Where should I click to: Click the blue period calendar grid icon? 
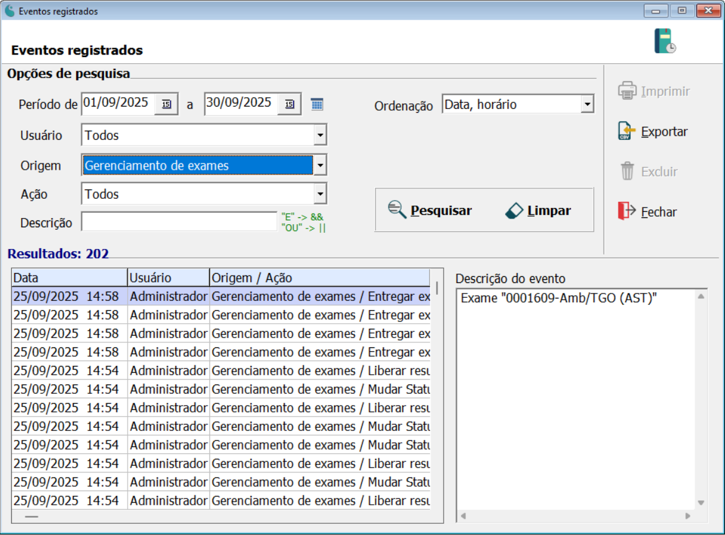(x=317, y=104)
